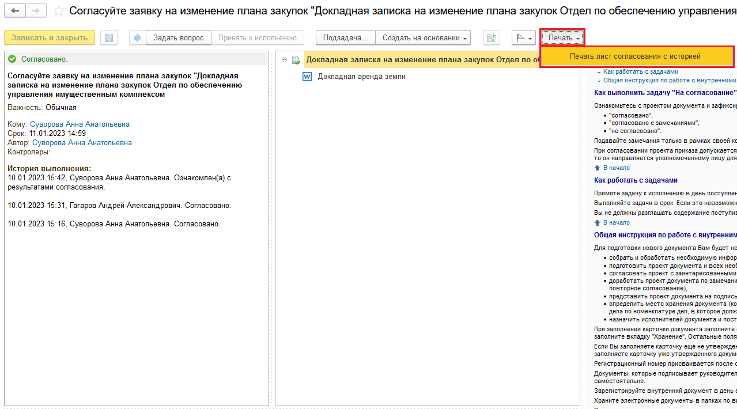Viewport: 737px width, 409px height.
Task: Collapse the Докладная записка tree node
Action: point(285,59)
